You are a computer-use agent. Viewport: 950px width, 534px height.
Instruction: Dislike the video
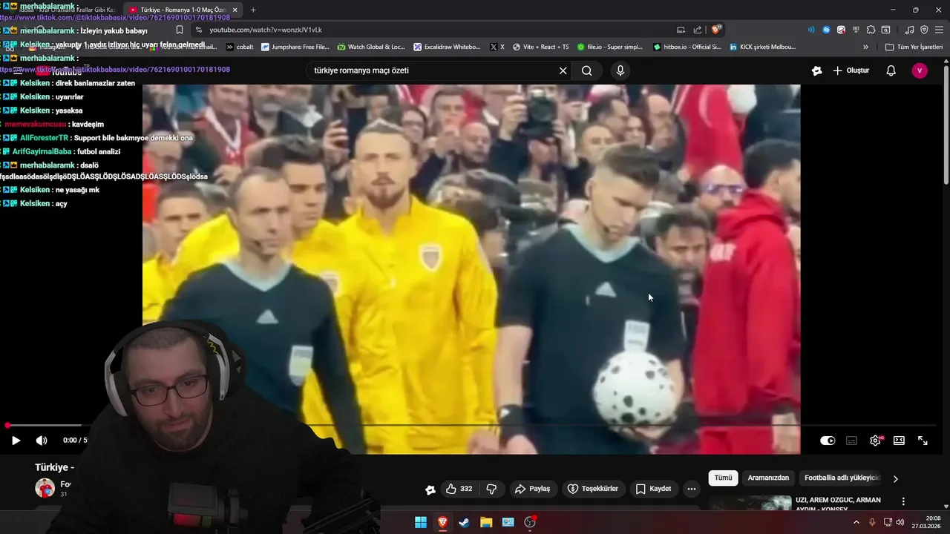coord(491,489)
